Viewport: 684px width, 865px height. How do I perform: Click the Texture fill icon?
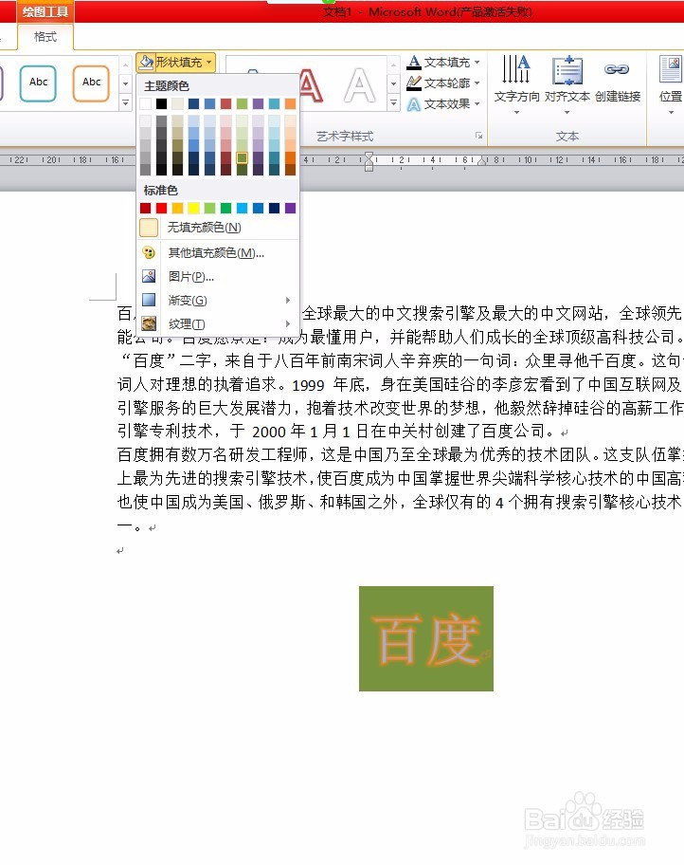(x=149, y=323)
